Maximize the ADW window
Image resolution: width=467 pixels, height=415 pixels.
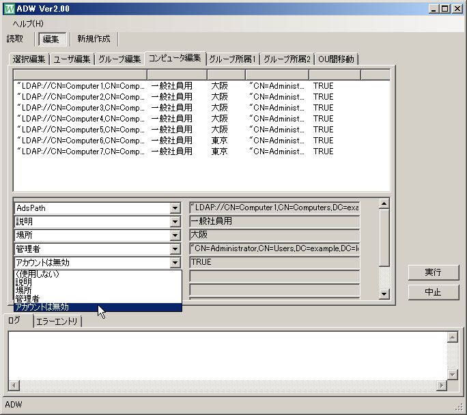pos(444,9)
